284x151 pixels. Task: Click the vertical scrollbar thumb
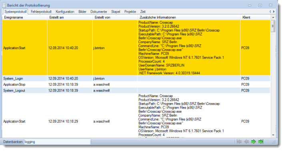coord(273,26)
